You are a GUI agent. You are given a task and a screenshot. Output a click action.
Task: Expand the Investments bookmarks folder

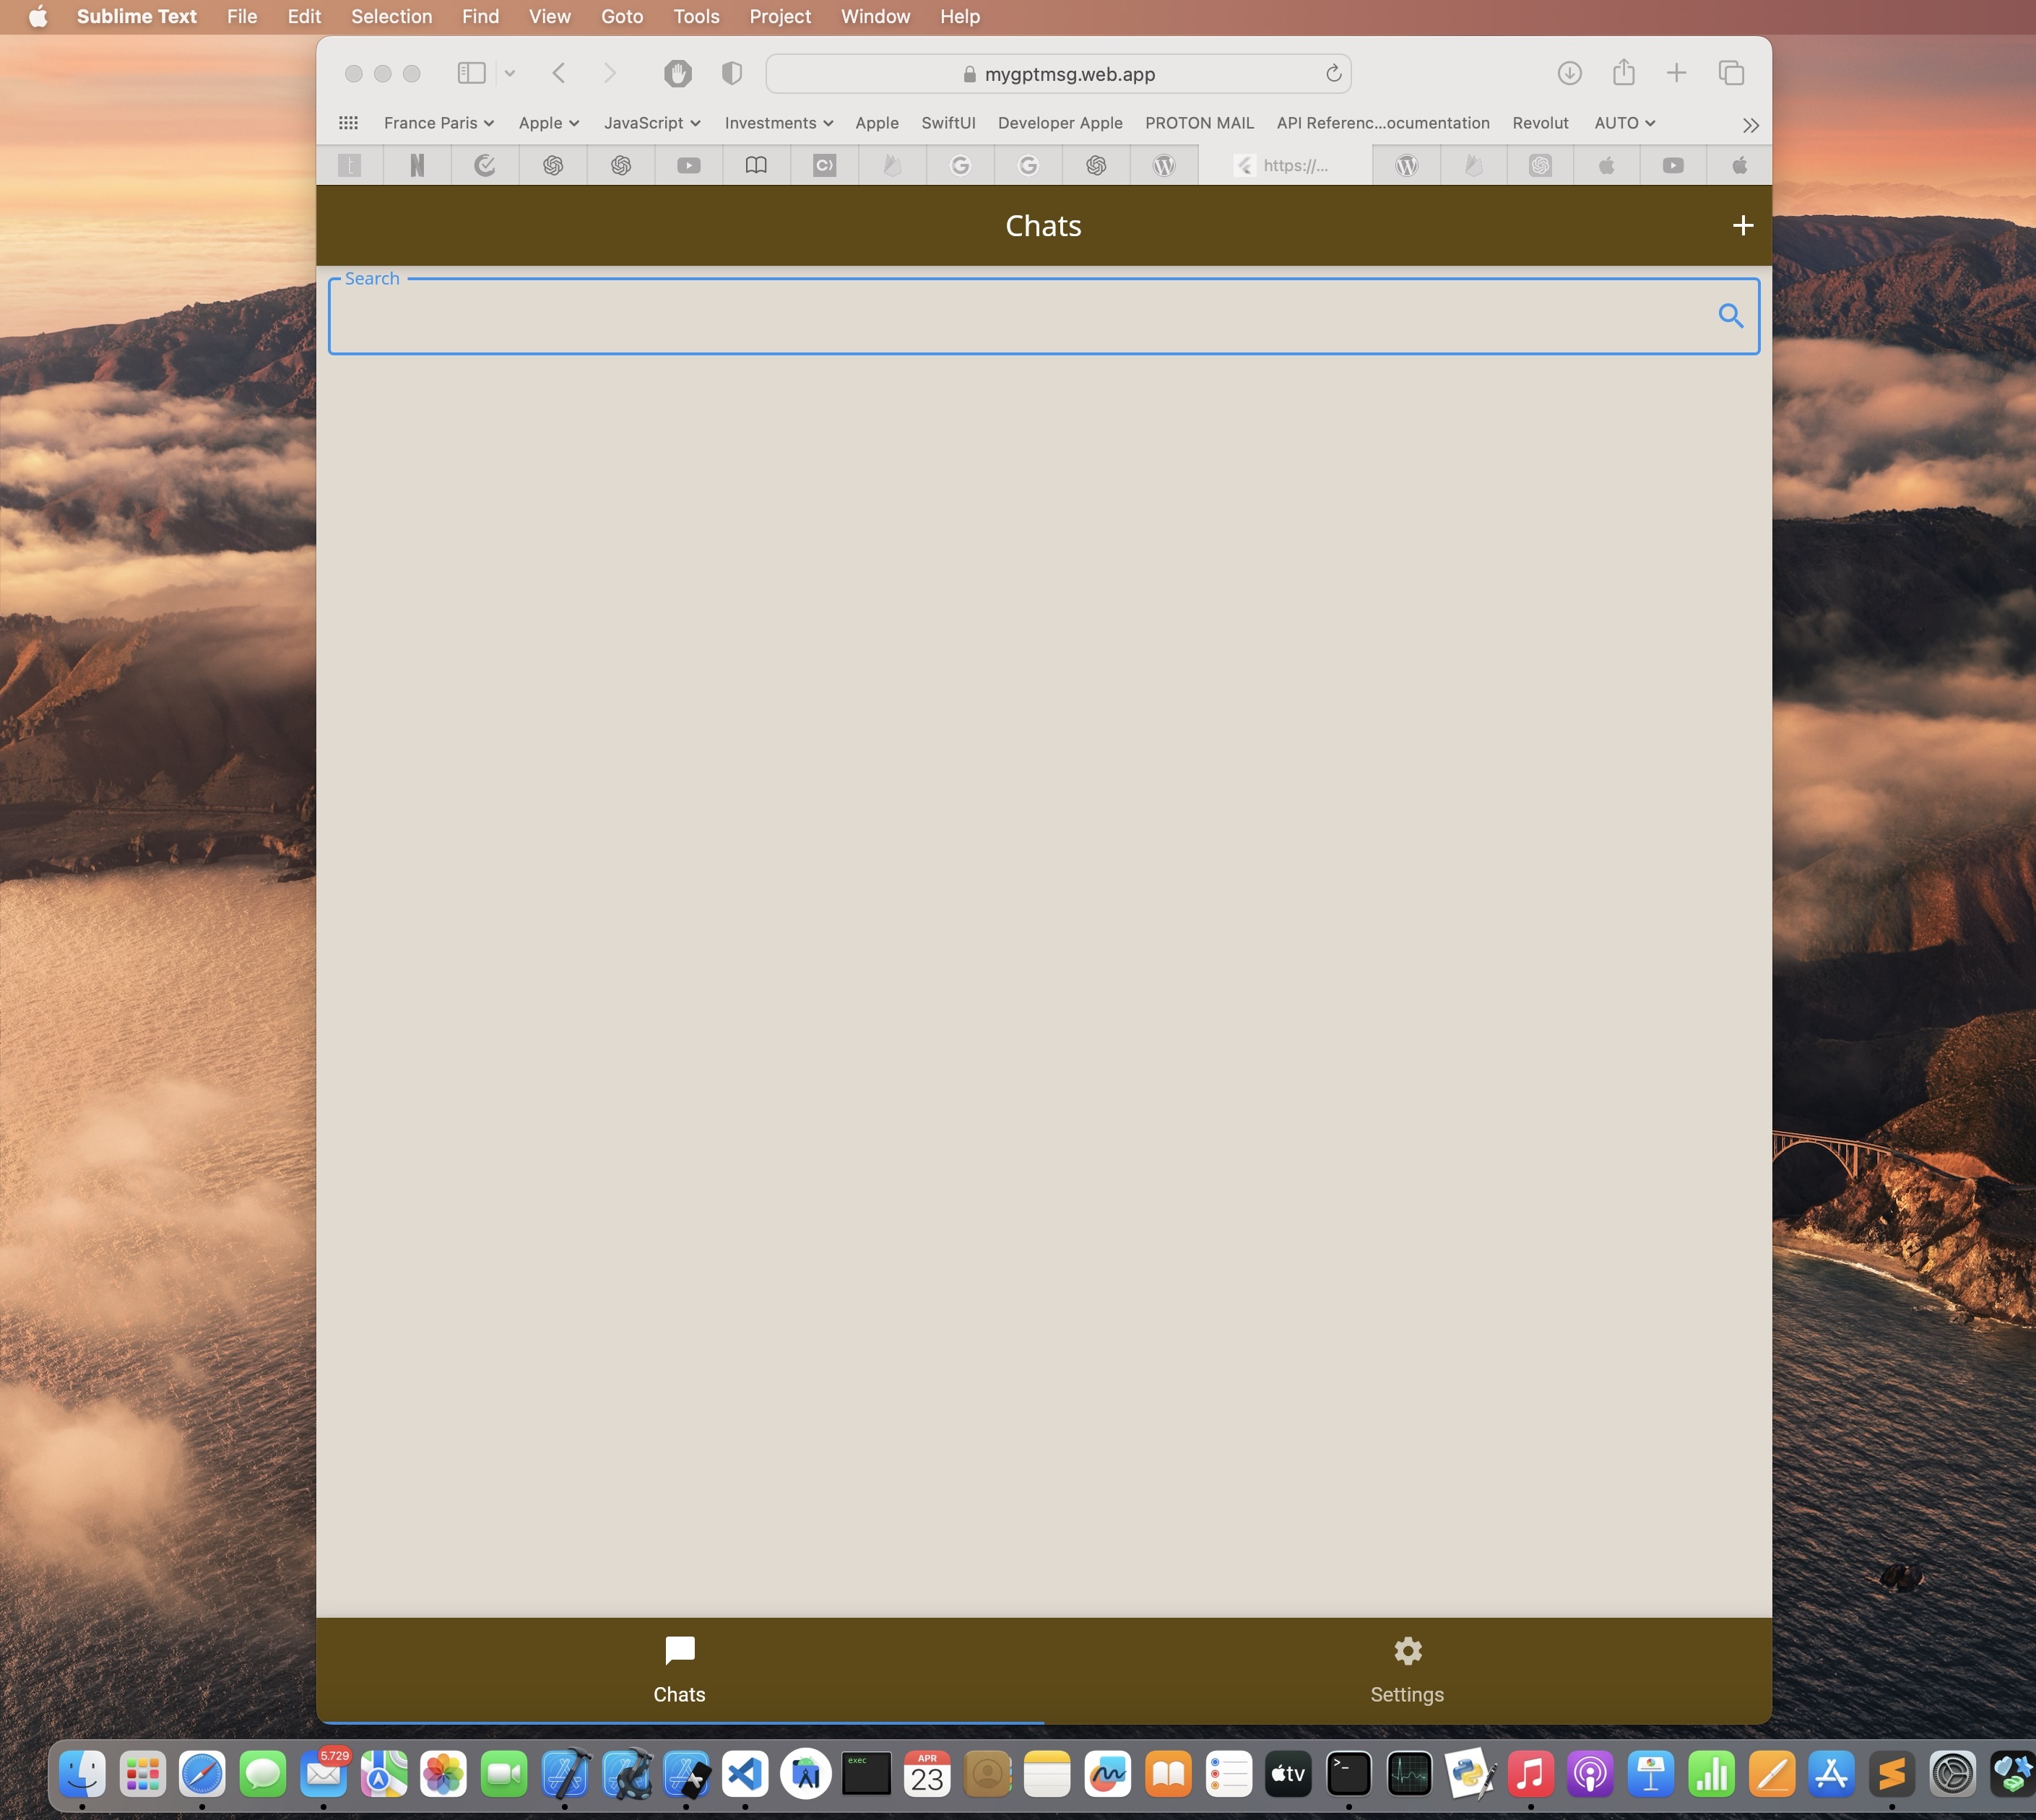(x=779, y=123)
